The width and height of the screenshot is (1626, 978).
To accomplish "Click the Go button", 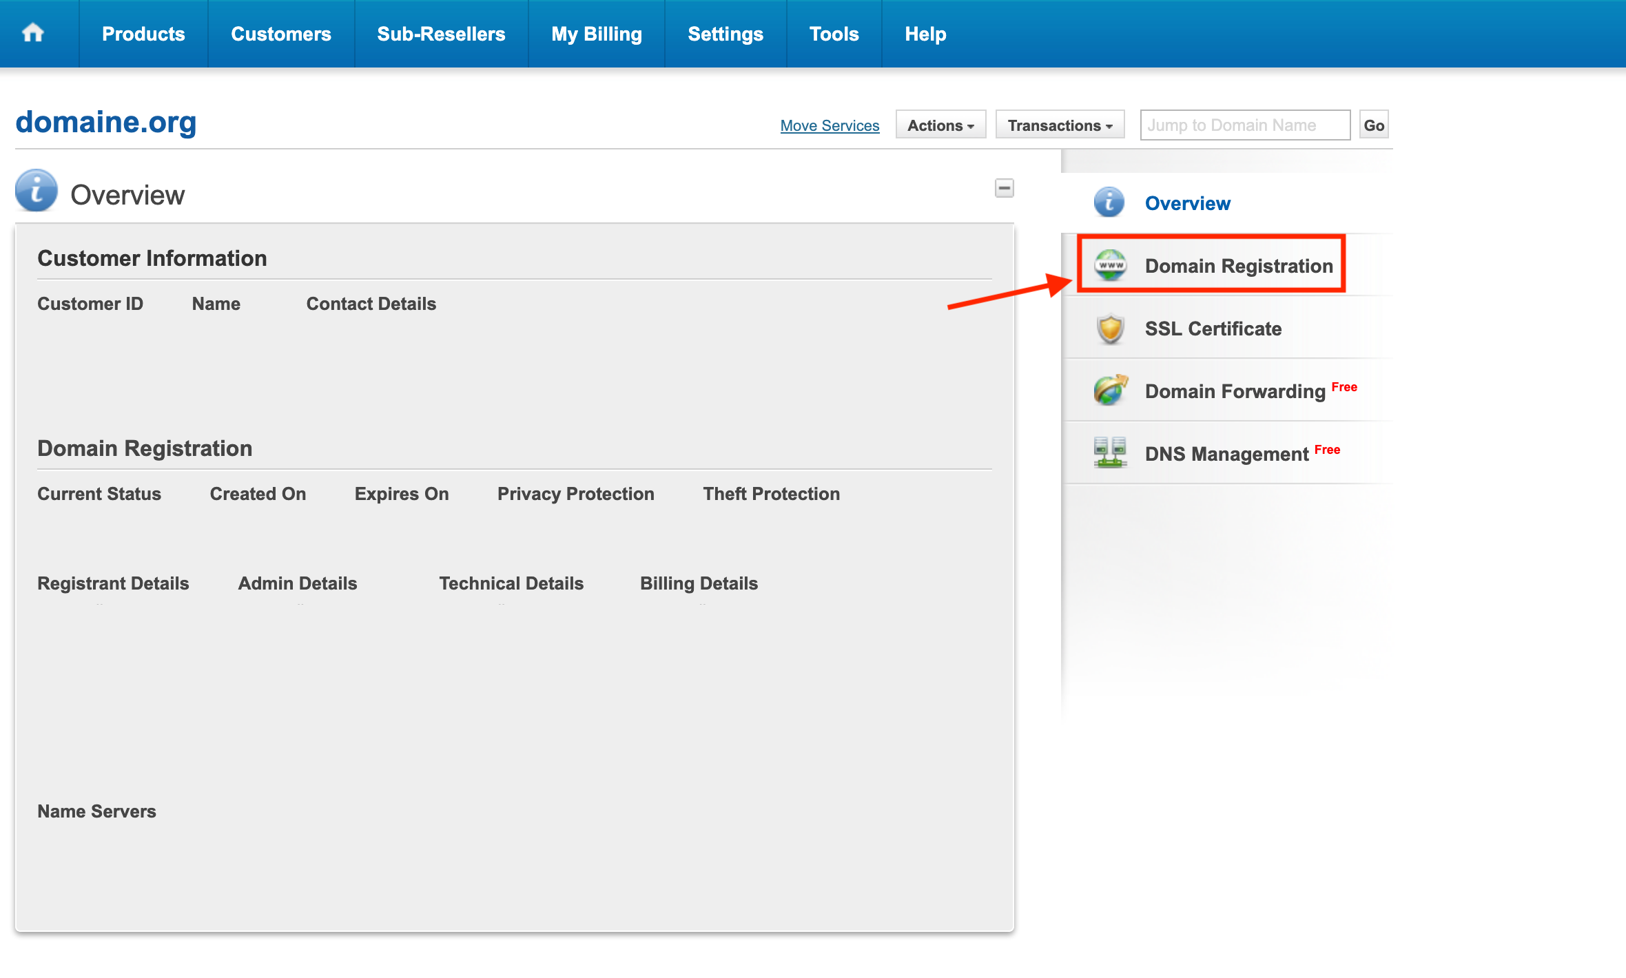I will (x=1374, y=125).
